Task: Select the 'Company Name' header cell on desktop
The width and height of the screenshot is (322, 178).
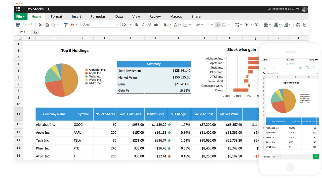Action: [x=54, y=114]
